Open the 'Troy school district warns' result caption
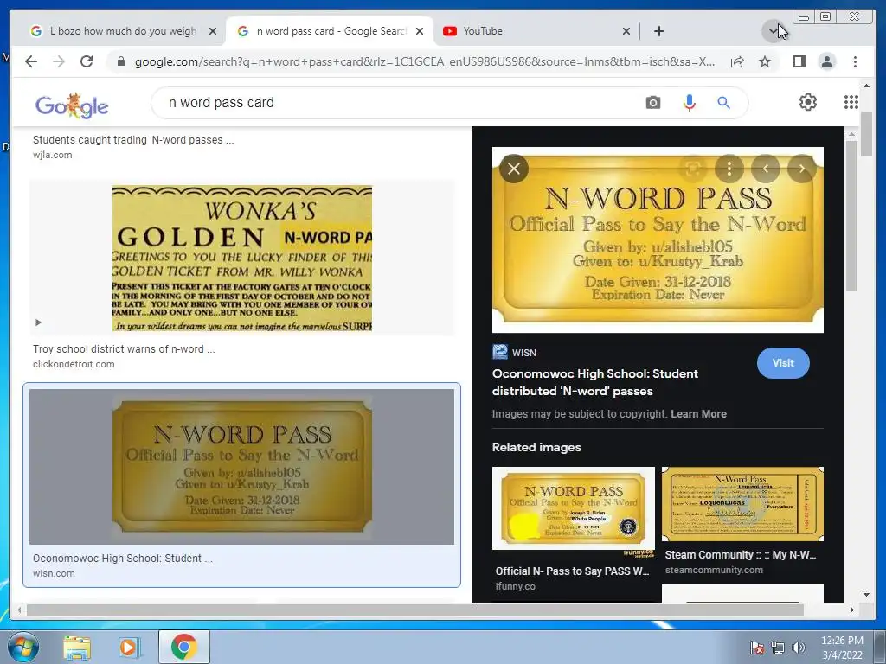Viewport: 886px width, 664px height. (124, 349)
